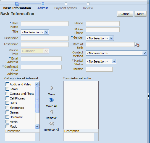Focus the Date of Birth input field
Image resolution: width=150 pixels, height=143 pixels.
[110, 45]
